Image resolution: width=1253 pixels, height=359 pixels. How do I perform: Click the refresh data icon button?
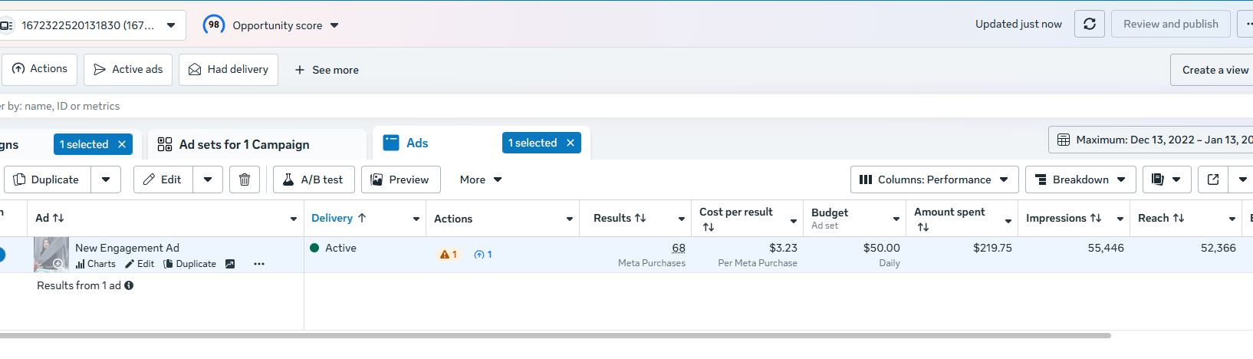(1089, 25)
